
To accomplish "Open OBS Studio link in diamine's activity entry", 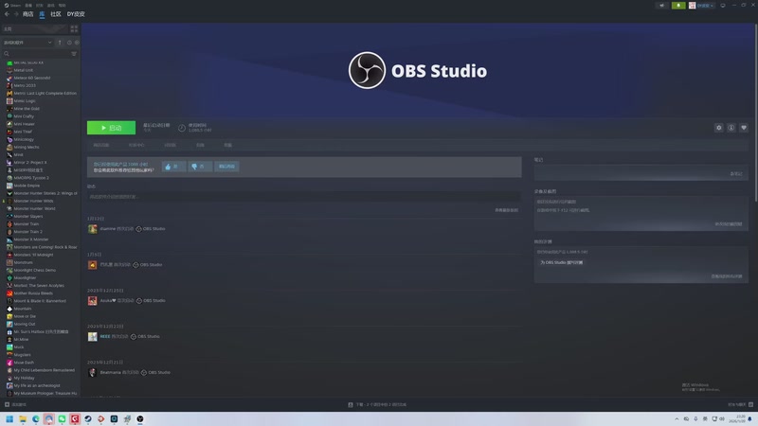I will [x=153, y=229].
